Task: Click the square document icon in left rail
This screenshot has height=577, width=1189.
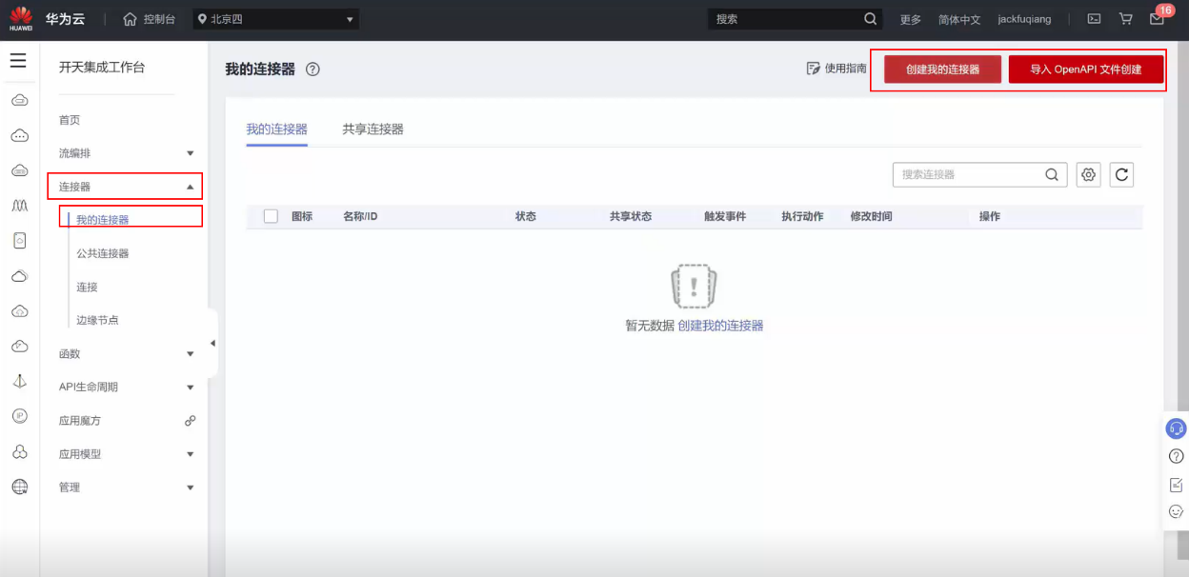Action: 19,241
